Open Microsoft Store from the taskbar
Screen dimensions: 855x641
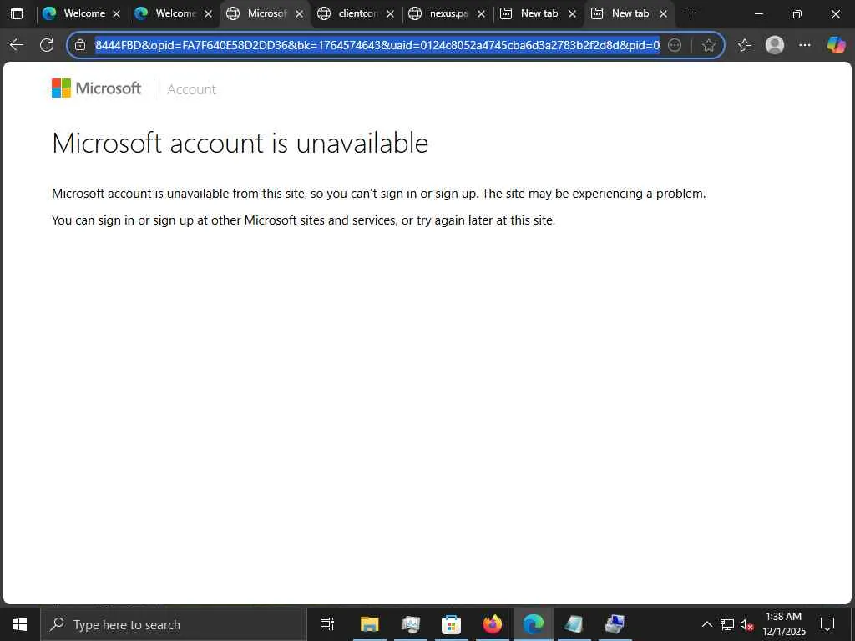tap(451, 624)
